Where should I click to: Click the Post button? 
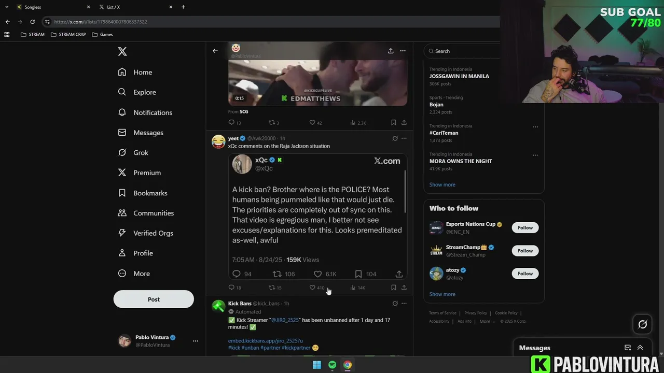(x=154, y=299)
